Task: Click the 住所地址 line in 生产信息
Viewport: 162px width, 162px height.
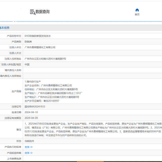Action: coord(51,89)
